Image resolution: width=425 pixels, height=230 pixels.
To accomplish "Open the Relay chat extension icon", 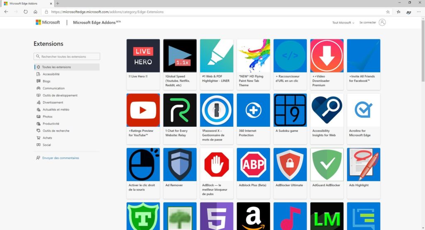I will click(x=180, y=110).
